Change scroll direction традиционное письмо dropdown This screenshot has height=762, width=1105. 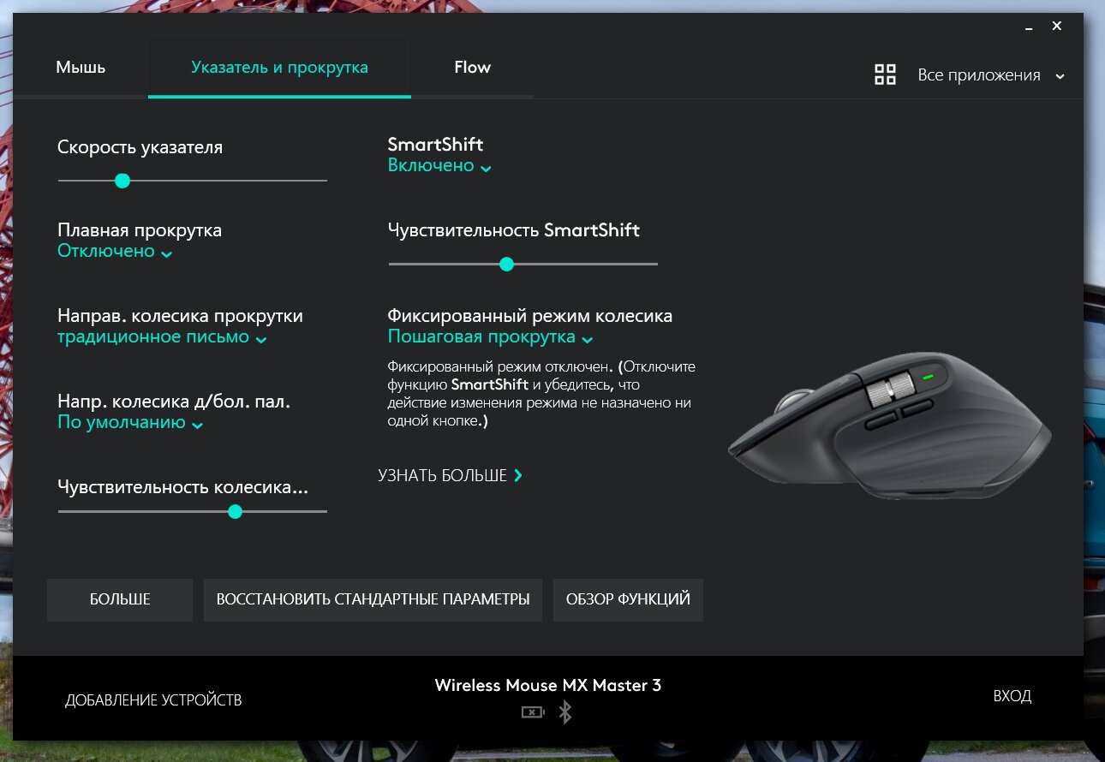click(162, 337)
